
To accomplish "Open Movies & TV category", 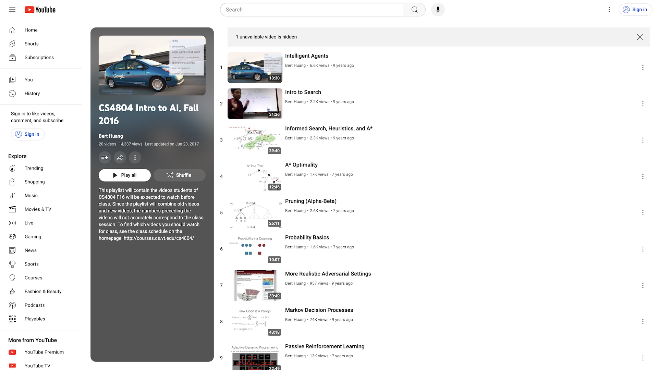I will 41,209.
